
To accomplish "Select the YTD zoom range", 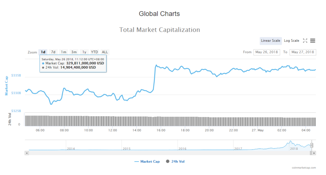I will 95,52.
